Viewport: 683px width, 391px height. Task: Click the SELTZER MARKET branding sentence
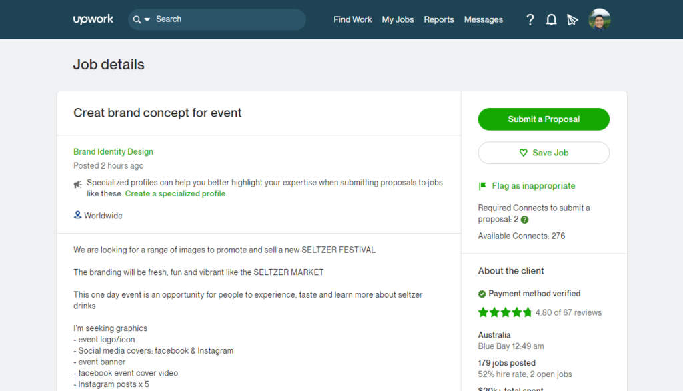click(x=199, y=272)
